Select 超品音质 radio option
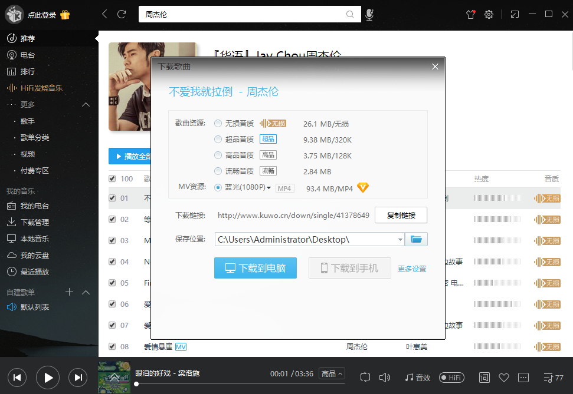Viewport: 573px width, 394px height. tap(218, 139)
